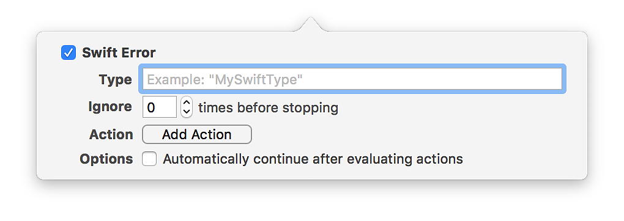Screen dimensions: 624x221
Task: Click the "Options" row label
Action: (x=106, y=159)
